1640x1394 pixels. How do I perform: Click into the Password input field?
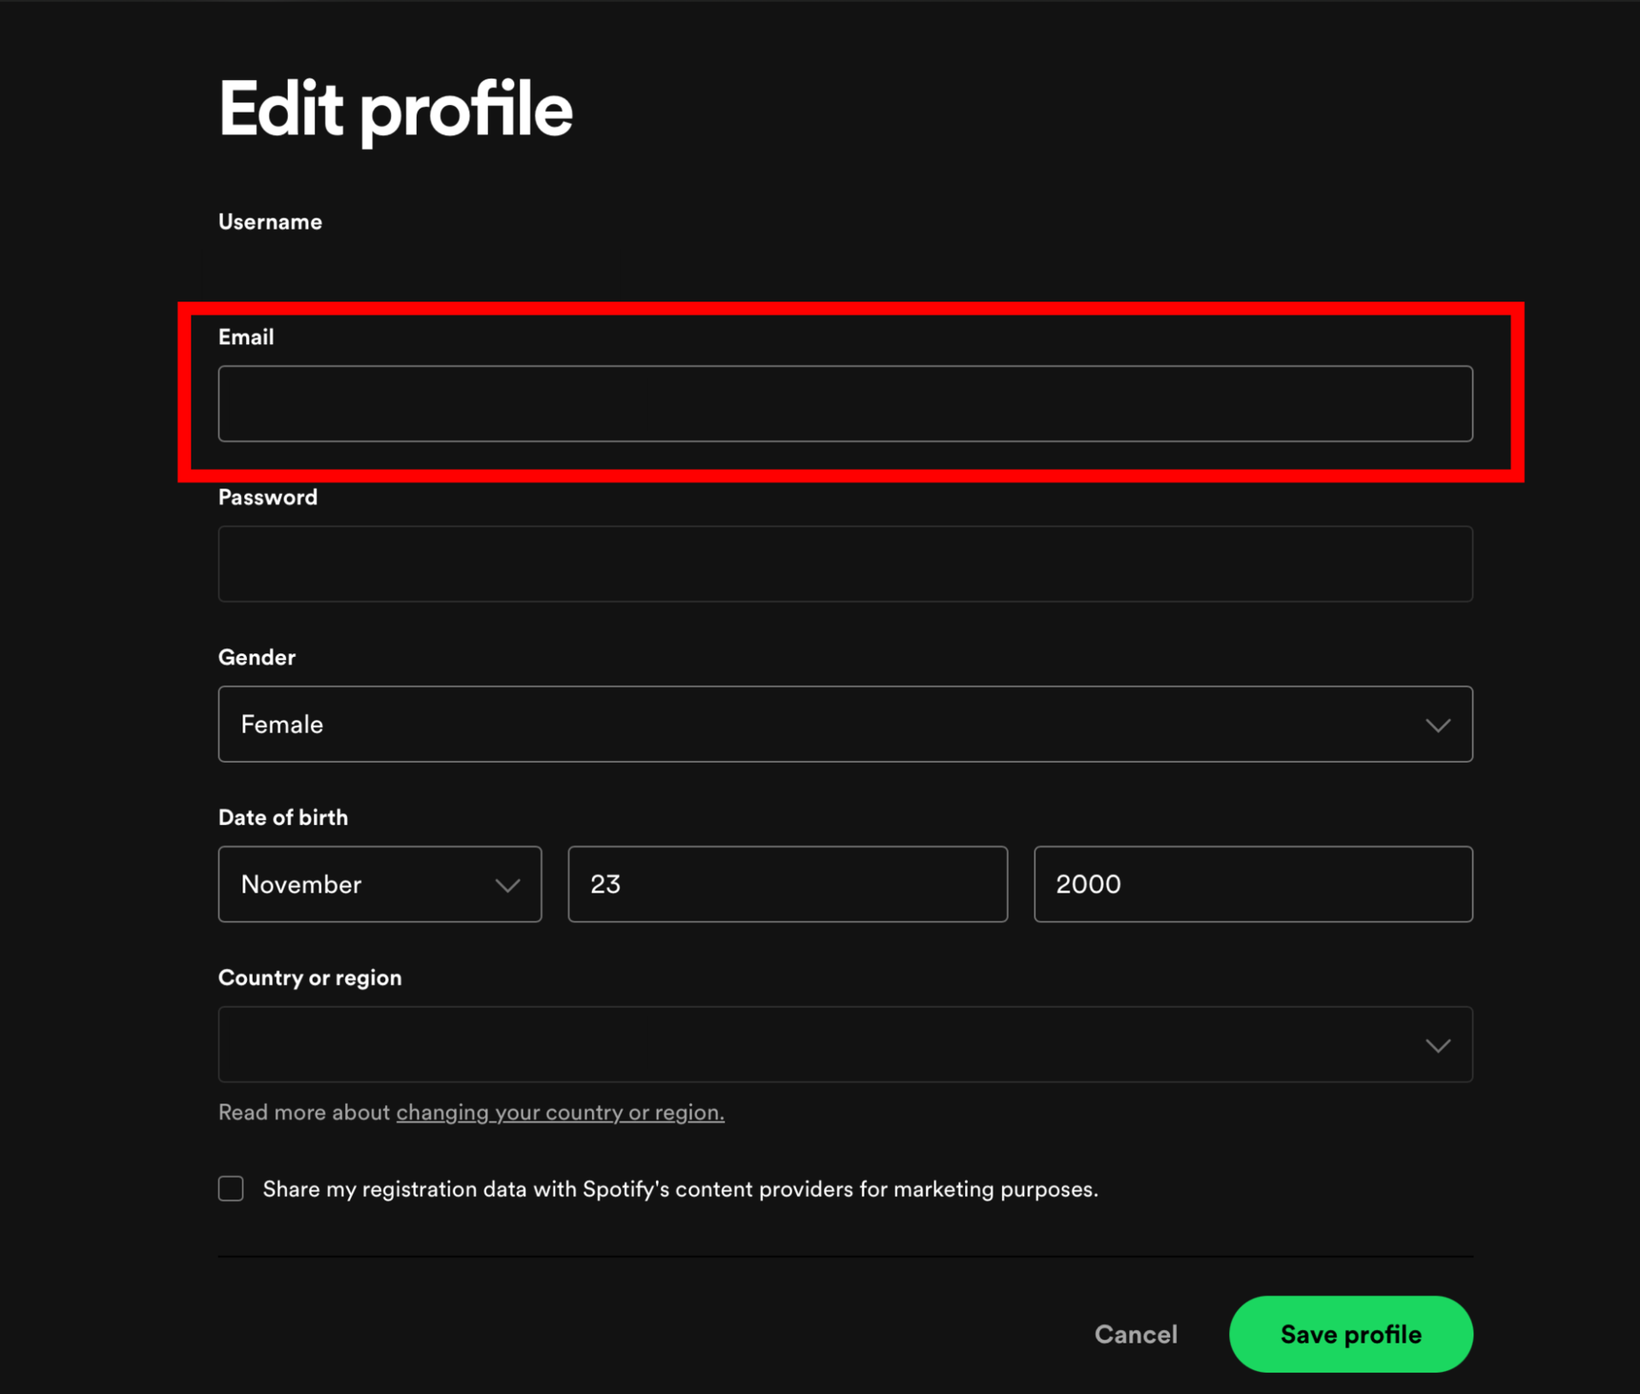click(x=845, y=564)
